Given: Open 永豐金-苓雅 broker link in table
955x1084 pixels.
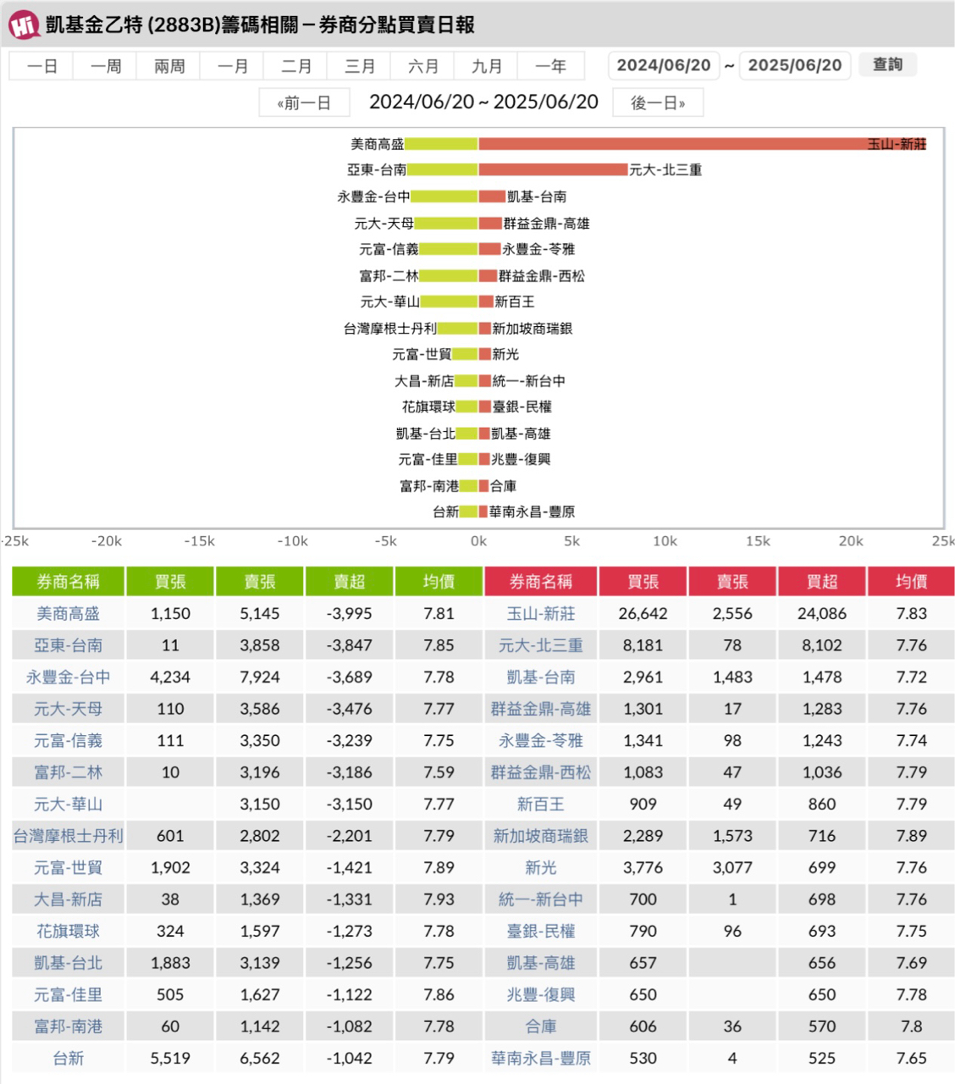Looking at the screenshot, I should click(x=540, y=741).
